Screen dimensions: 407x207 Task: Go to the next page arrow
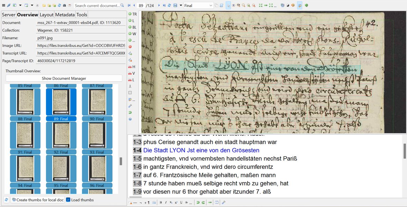click(x=159, y=6)
